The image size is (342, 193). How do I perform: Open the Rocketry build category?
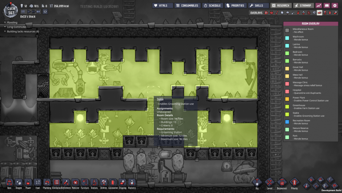pyautogui.click(x=132, y=183)
